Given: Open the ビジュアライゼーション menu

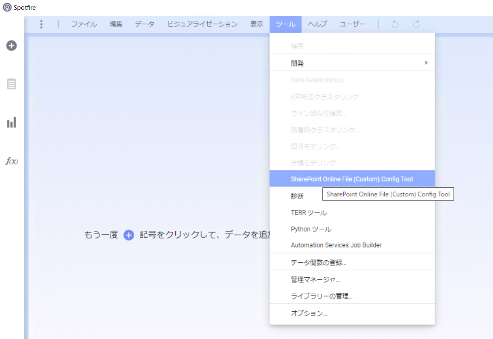Looking at the screenshot, I should pos(202,24).
